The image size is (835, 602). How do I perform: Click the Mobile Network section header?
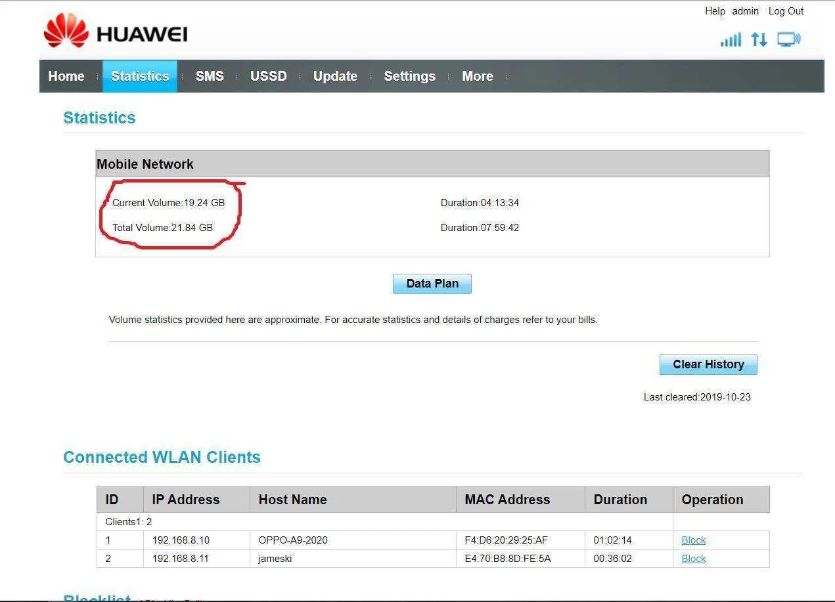pyautogui.click(x=432, y=164)
